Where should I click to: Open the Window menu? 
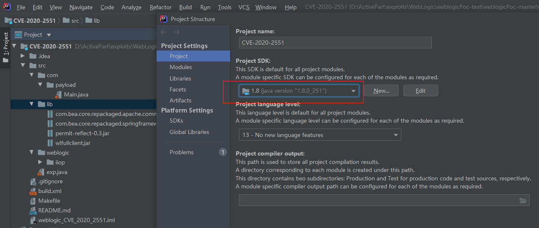(266, 7)
